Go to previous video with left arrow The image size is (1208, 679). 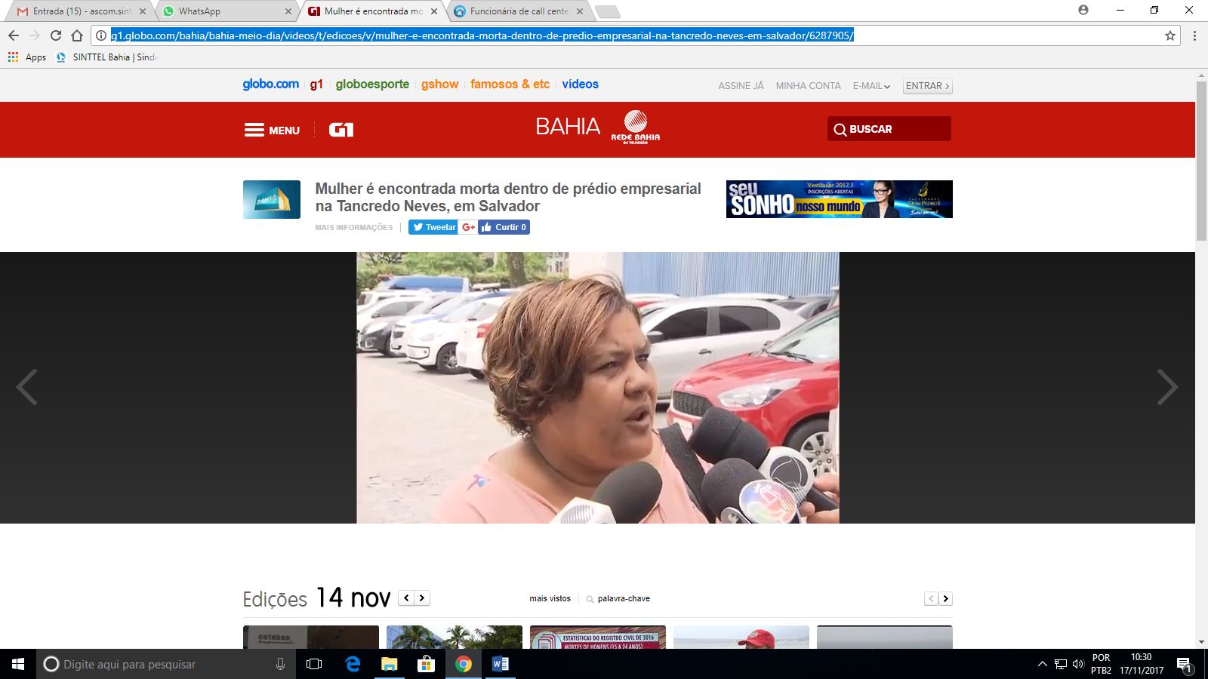(27, 387)
